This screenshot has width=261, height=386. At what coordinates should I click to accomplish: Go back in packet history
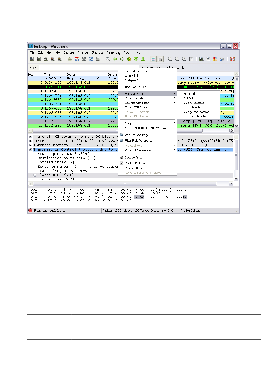115,59
